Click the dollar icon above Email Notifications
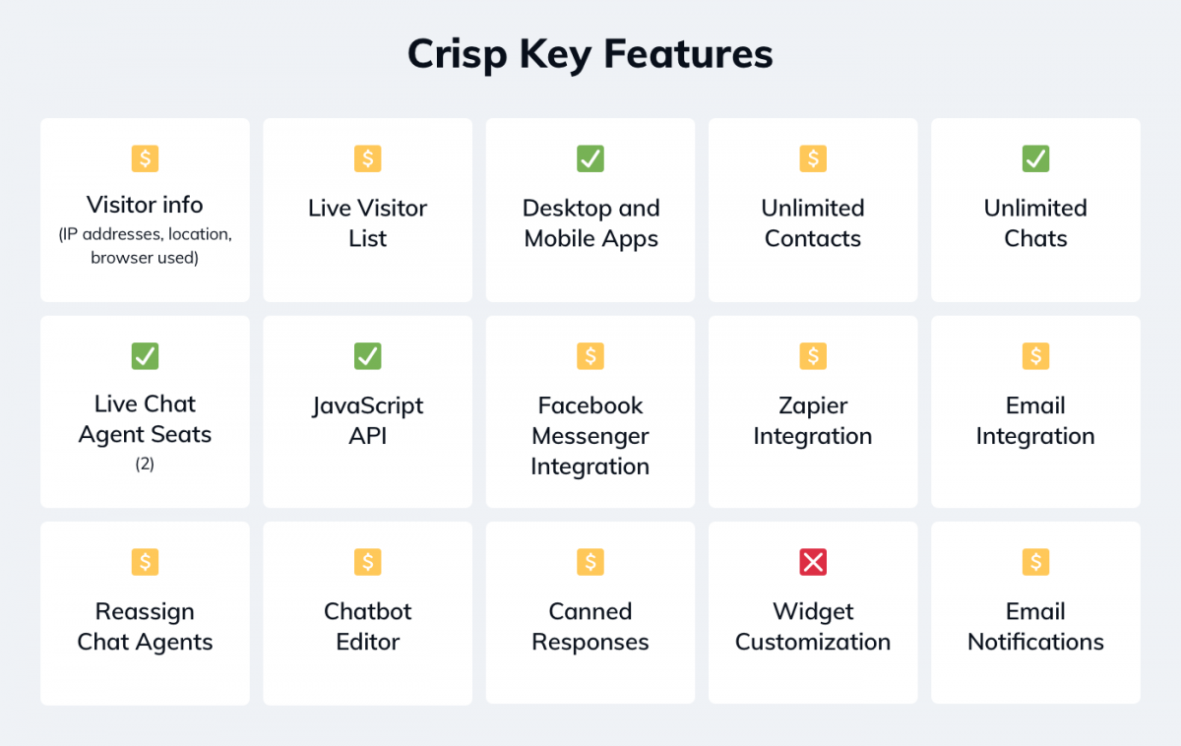 point(1035,562)
